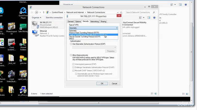
Task: Open Corel VideoStudio desktop icon
Action: coord(12,76)
